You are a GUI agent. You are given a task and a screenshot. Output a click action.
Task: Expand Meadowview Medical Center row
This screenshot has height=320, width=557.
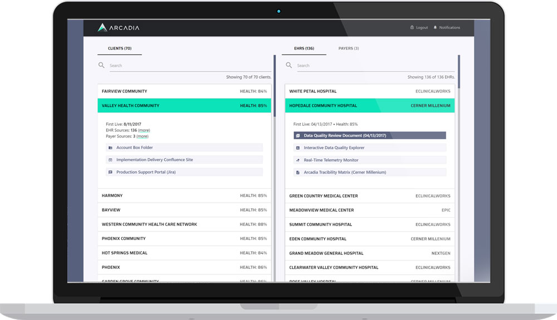pos(370,210)
